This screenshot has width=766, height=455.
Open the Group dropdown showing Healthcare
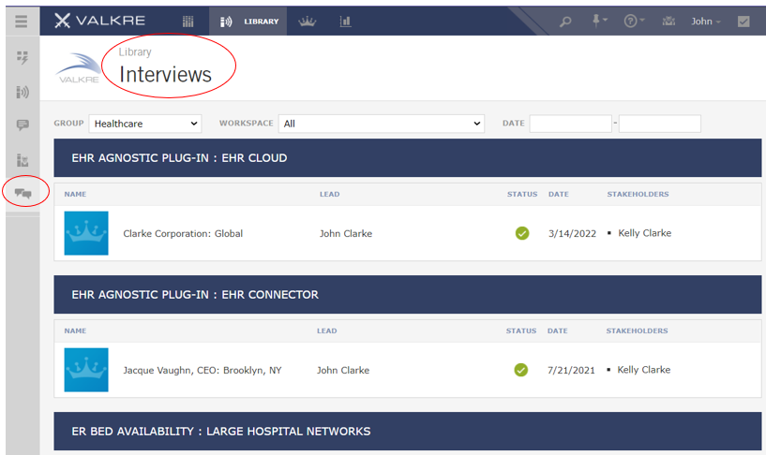tap(145, 124)
